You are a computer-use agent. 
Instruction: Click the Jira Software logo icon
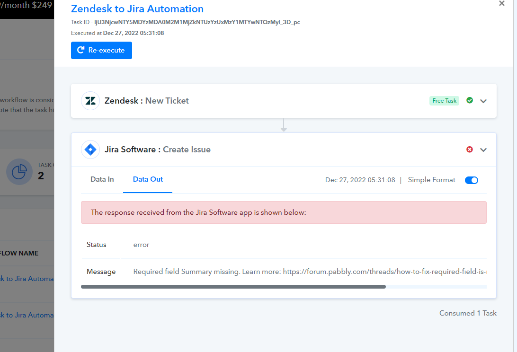[x=90, y=150]
